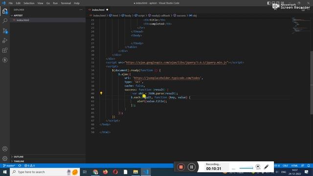Open Opera from the taskbar
Image resolution: width=313 pixels, height=176 pixels.
[115, 172]
